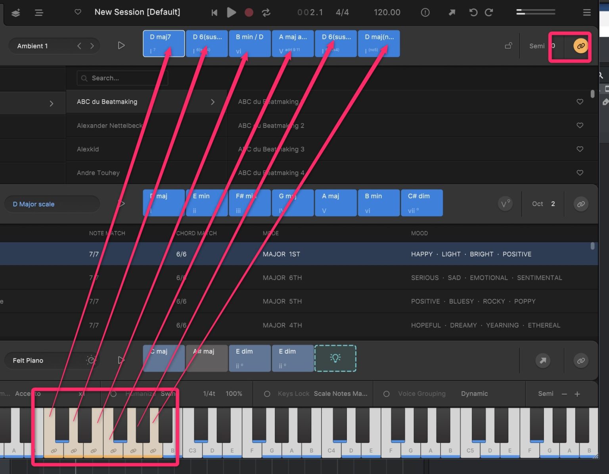
Task: Select the ABC du Beatmaking 3 preset
Action: pos(271,149)
